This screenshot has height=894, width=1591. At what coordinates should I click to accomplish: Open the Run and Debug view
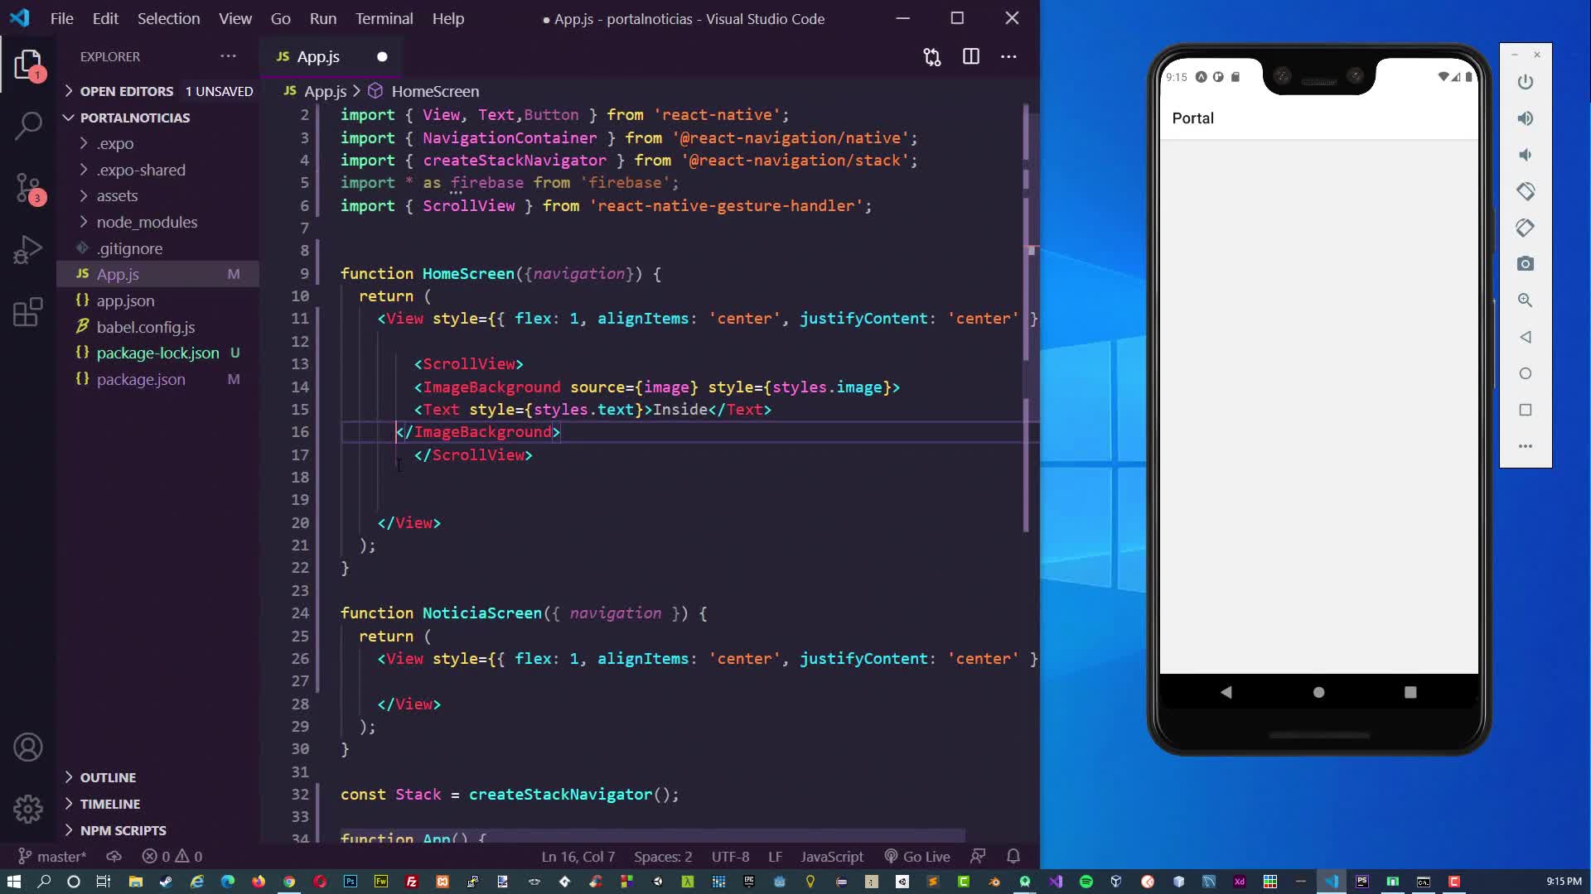[x=28, y=249]
